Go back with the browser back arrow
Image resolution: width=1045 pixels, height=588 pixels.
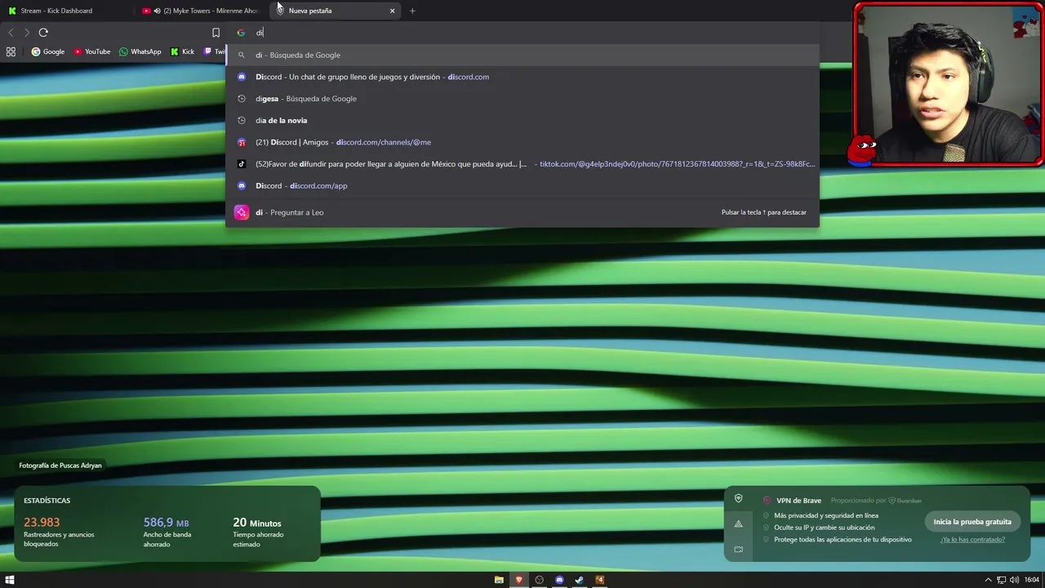pos(11,33)
